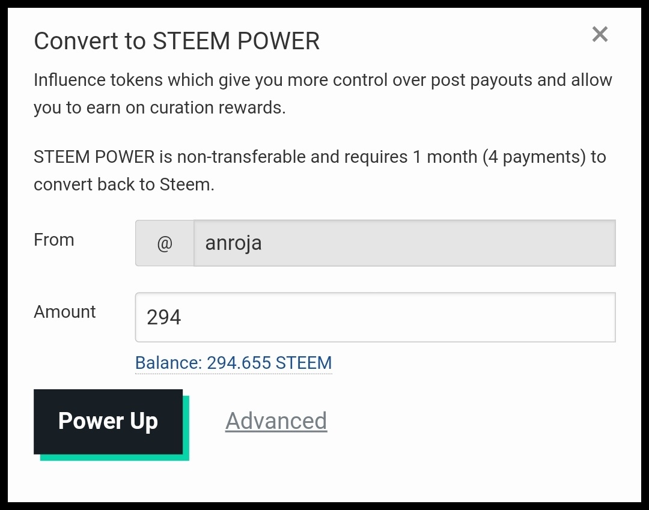Click the "convert back to Steem" line
Image resolution: width=649 pixels, height=510 pixels.
tap(124, 184)
